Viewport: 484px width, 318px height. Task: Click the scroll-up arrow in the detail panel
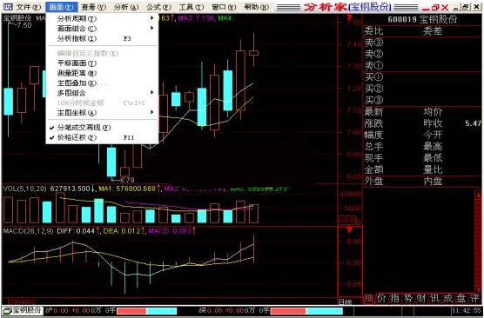tap(478, 194)
